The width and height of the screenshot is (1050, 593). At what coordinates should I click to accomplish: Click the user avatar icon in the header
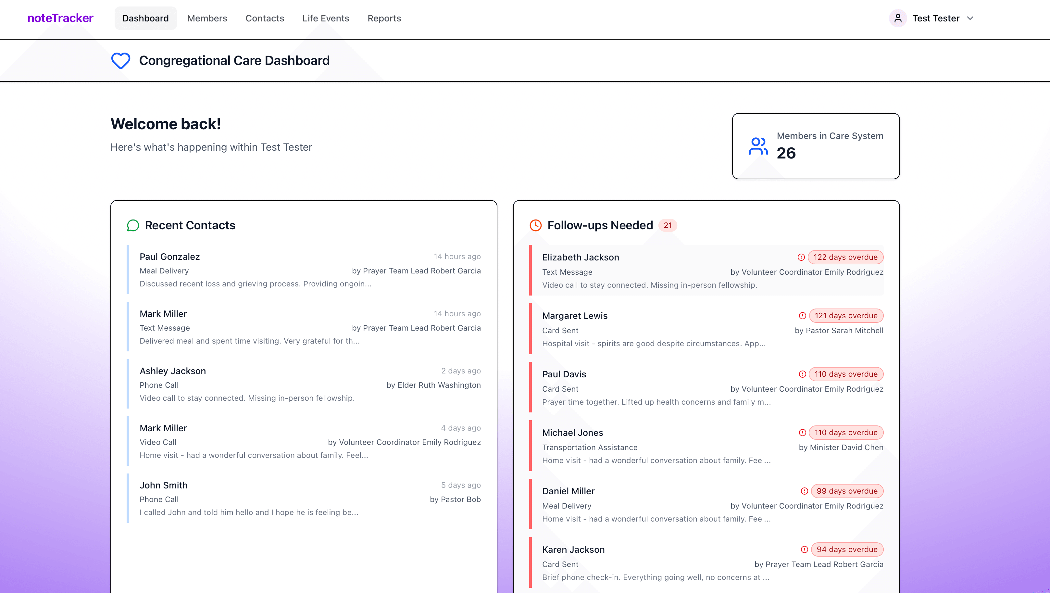[898, 19]
